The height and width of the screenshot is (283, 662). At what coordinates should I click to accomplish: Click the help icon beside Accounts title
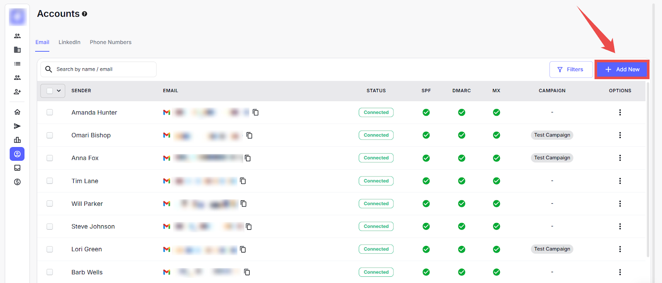(x=84, y=14)
